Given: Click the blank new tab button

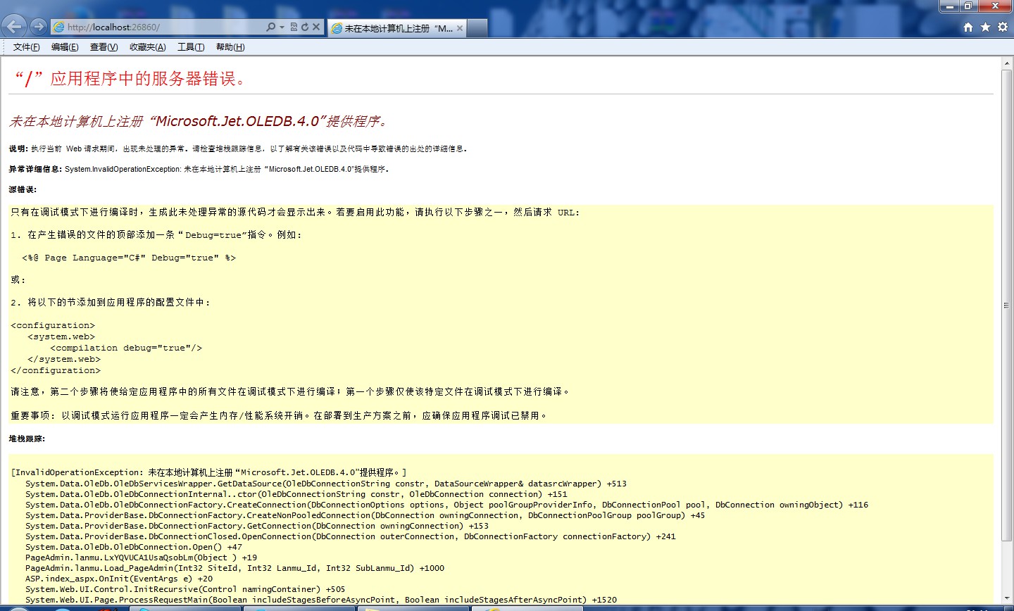Looking at the screenshot, I should (x=477, y=28).
